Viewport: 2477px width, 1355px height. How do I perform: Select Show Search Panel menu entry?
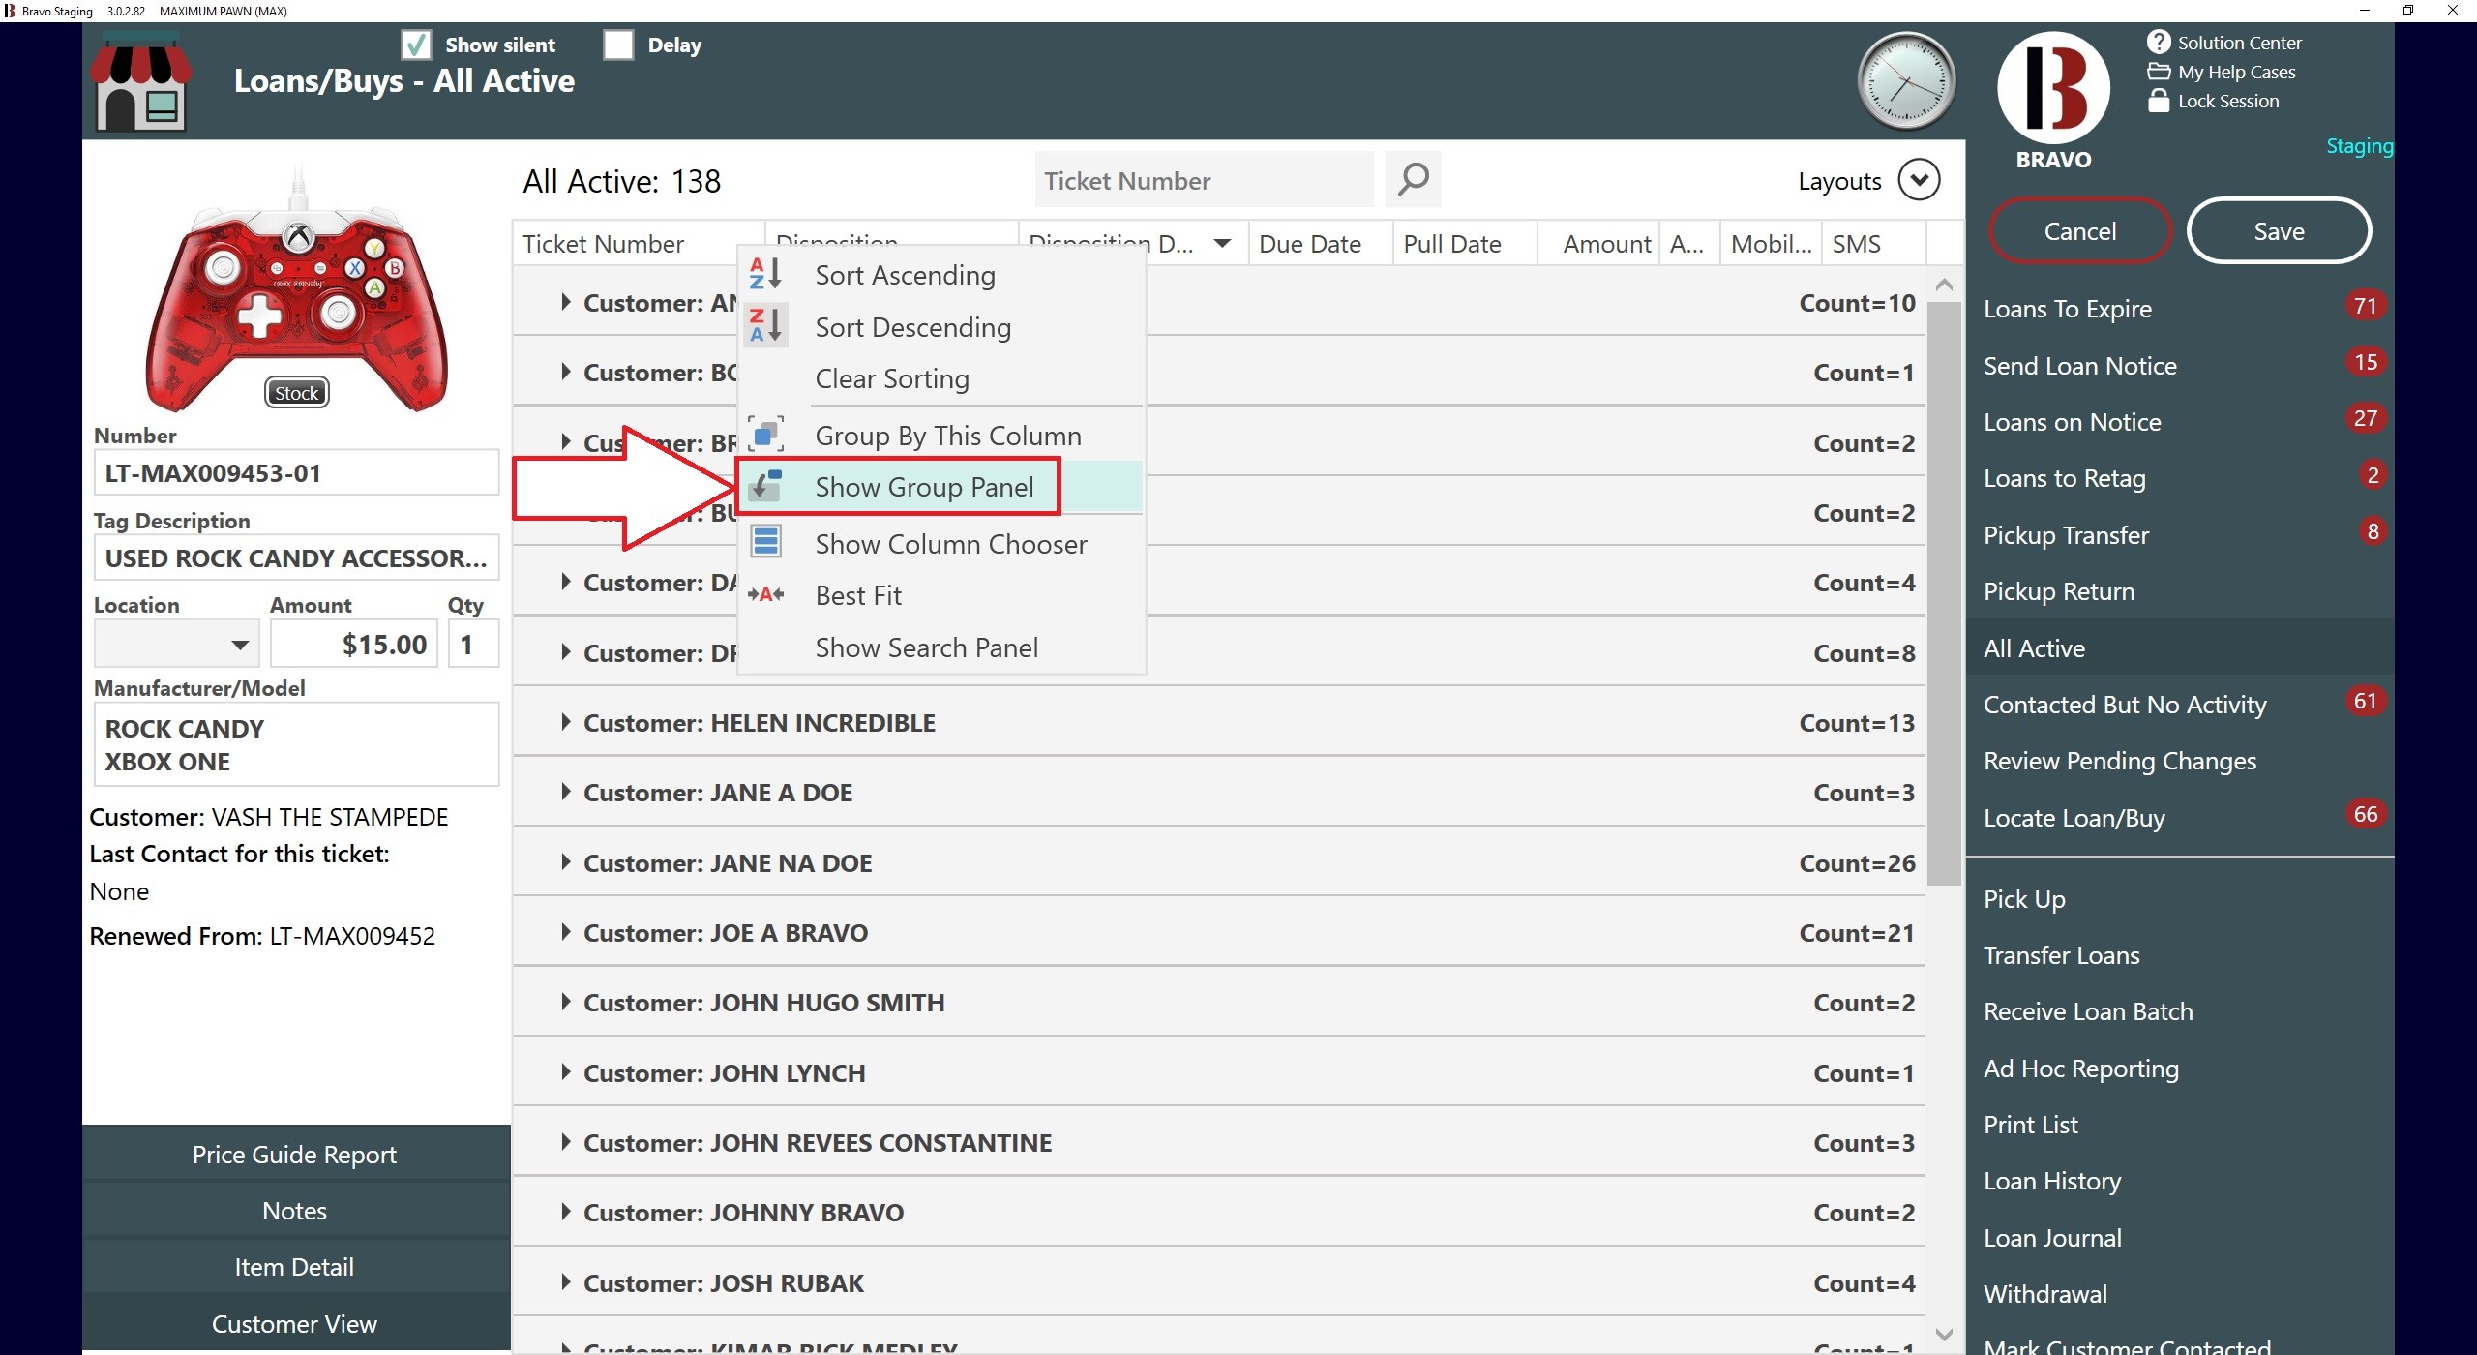[x=941, y=647]
